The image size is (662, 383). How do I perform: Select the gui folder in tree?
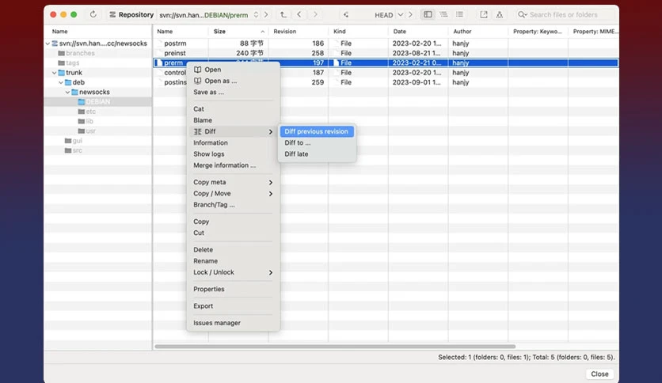click(74, 141)
